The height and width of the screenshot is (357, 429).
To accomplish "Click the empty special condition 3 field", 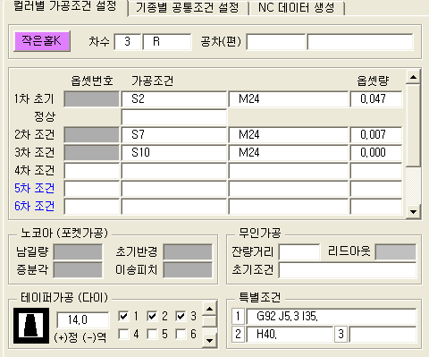I will [x=383, y=335].
